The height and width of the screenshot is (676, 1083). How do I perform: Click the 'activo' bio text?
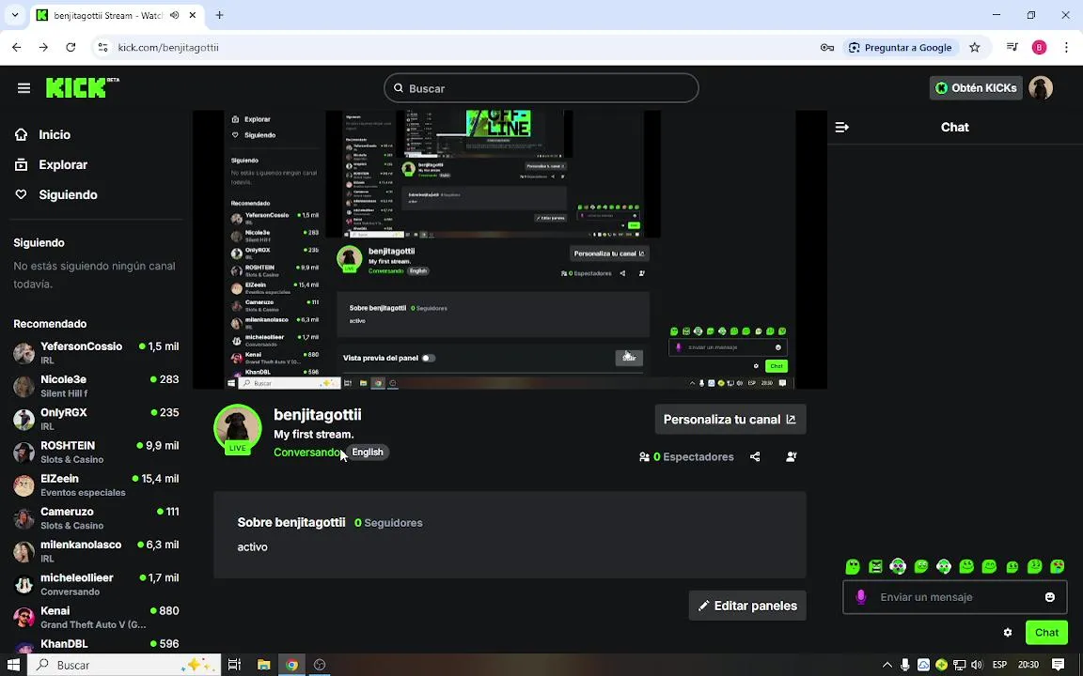252,547
